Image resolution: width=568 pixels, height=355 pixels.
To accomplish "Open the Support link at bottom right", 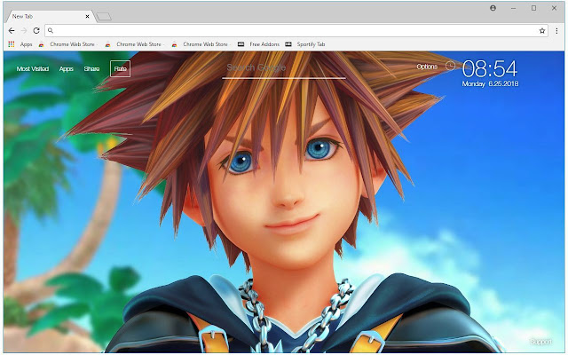I will [x=540, y=342].
